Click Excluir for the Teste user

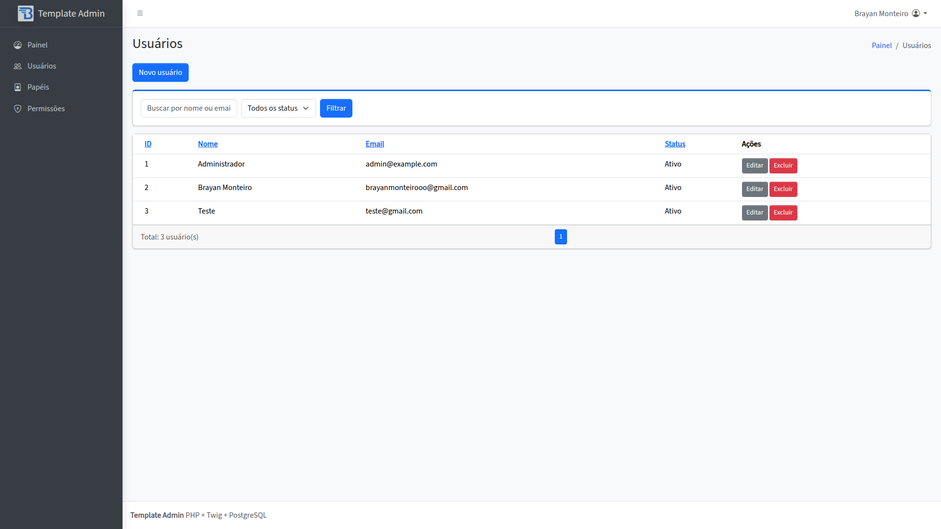pyautogui.click(x=783, y=213)
